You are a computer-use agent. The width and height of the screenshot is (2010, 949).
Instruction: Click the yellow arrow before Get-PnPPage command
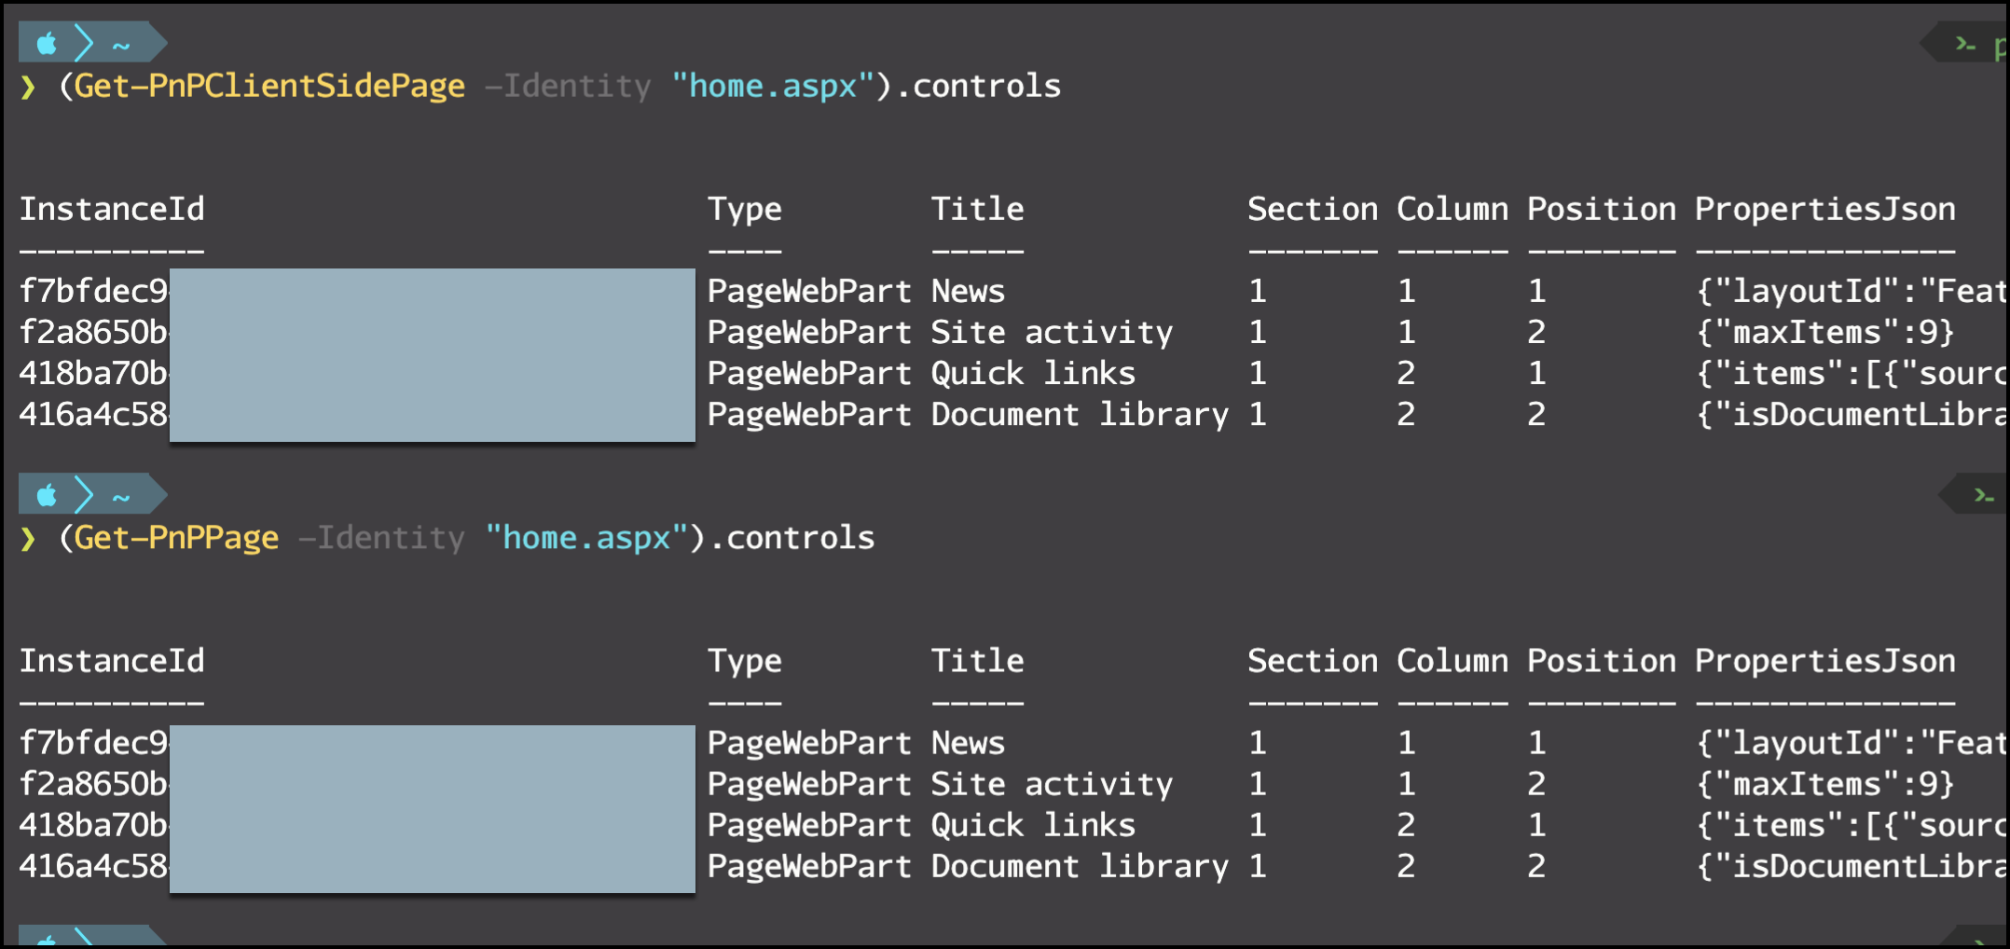[x=28, y=538]
